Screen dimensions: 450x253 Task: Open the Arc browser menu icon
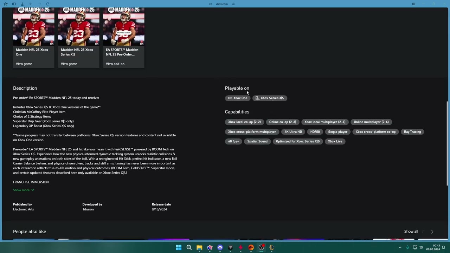(6, 4)
